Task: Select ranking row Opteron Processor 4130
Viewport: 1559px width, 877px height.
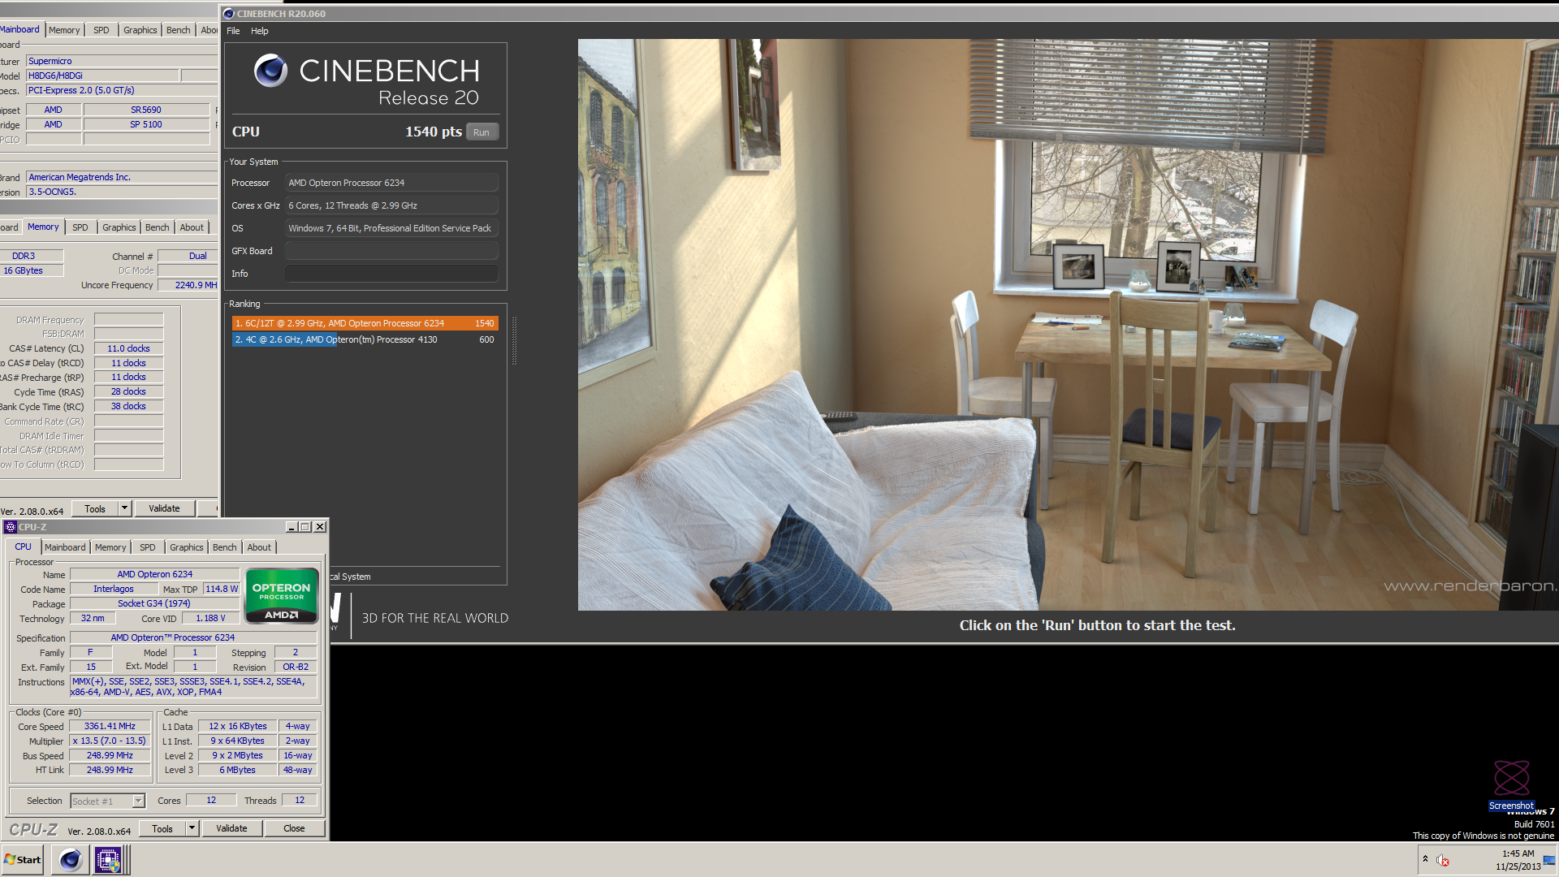Action: tap(365, 339)
